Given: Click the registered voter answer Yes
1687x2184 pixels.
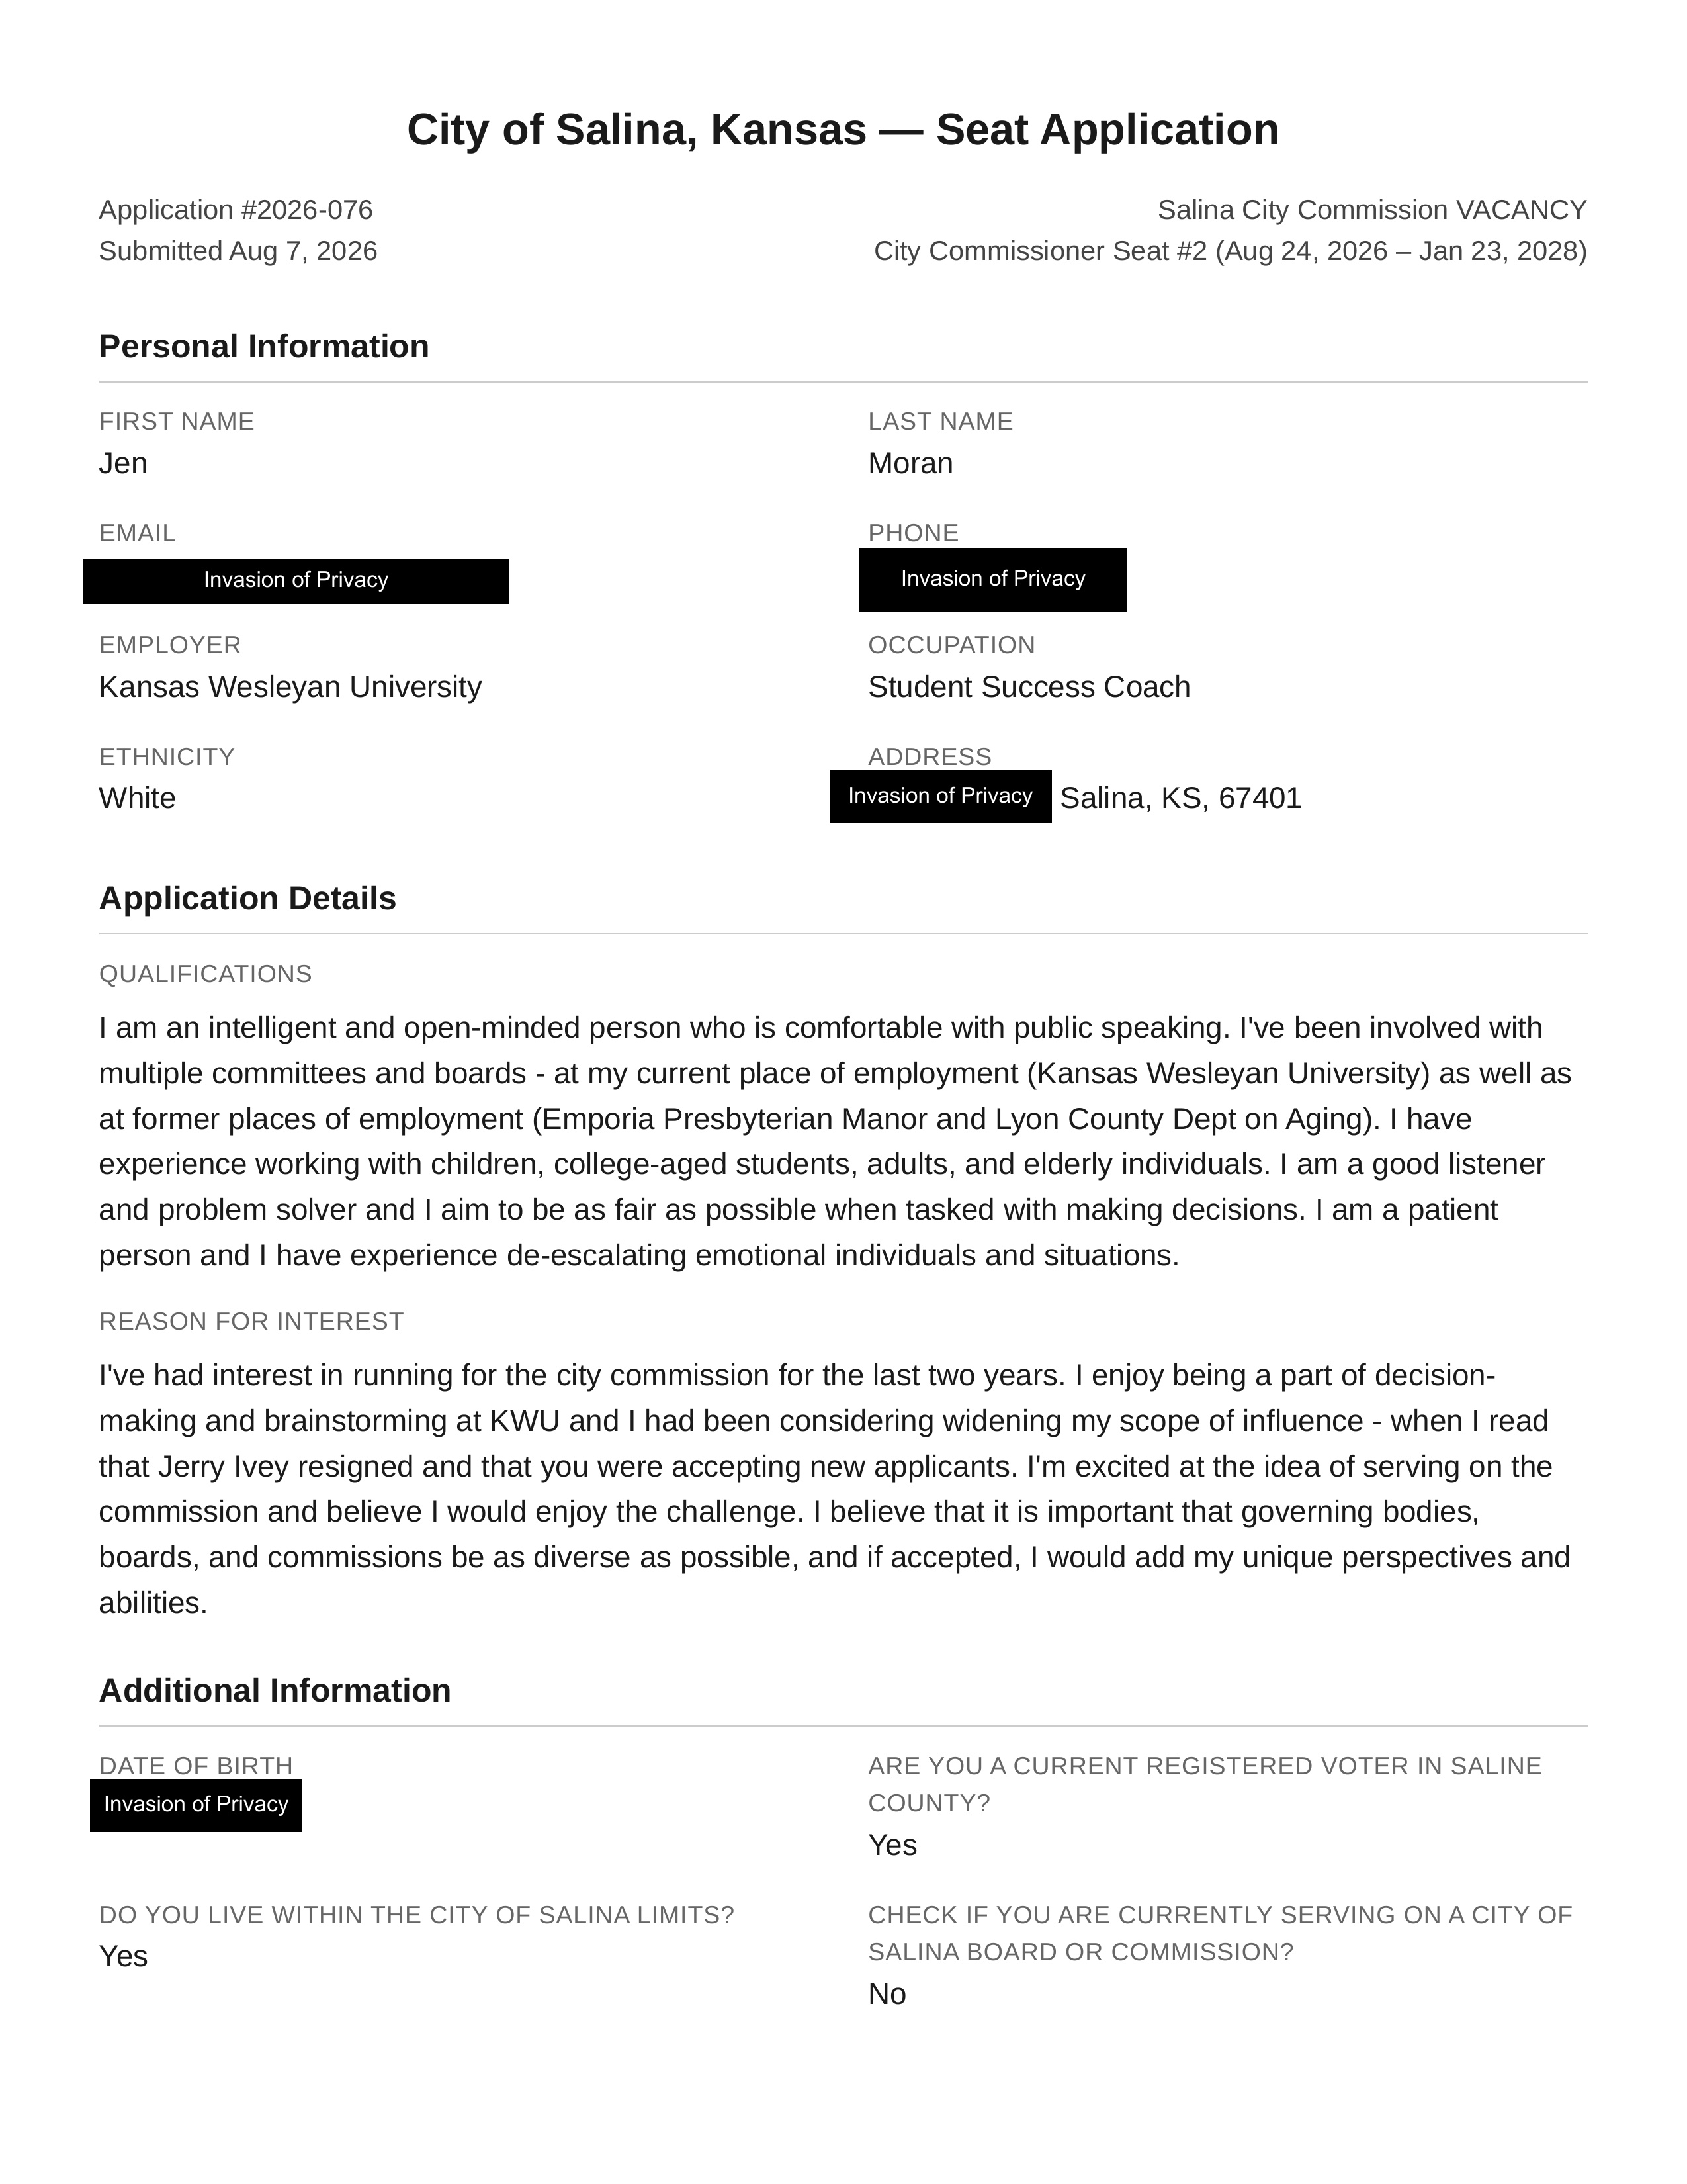Looking at the screenshot, I should tap(892, 1845).
